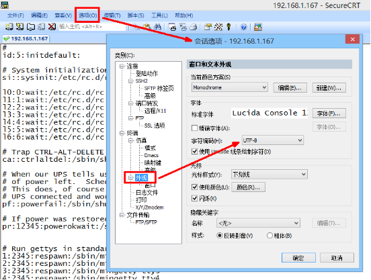Click the Disconnect icon with red X
The height and width of the screenshot is (280, 371).
pyautogui.click(x=52, y=27)
